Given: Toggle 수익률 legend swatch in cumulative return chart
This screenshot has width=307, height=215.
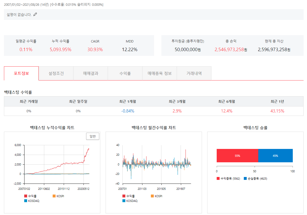Looking at the screenshot, I should (26, 196).
